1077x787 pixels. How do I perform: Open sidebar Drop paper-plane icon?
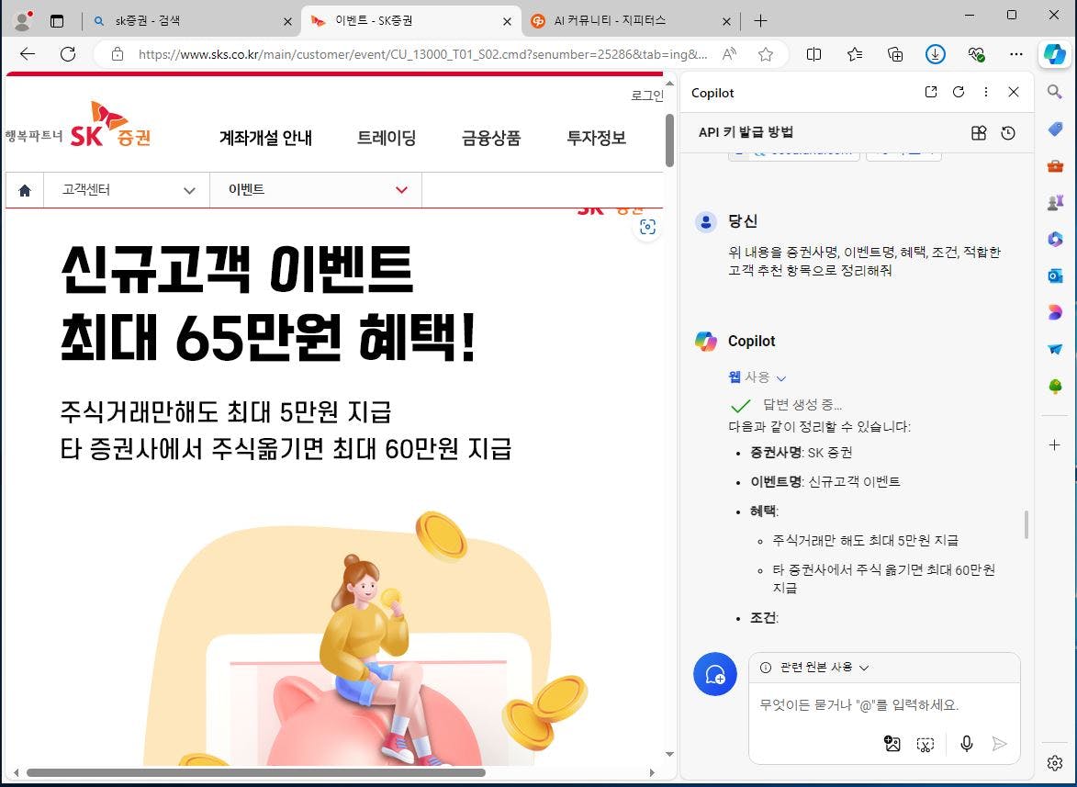[x=1055, y=349]
